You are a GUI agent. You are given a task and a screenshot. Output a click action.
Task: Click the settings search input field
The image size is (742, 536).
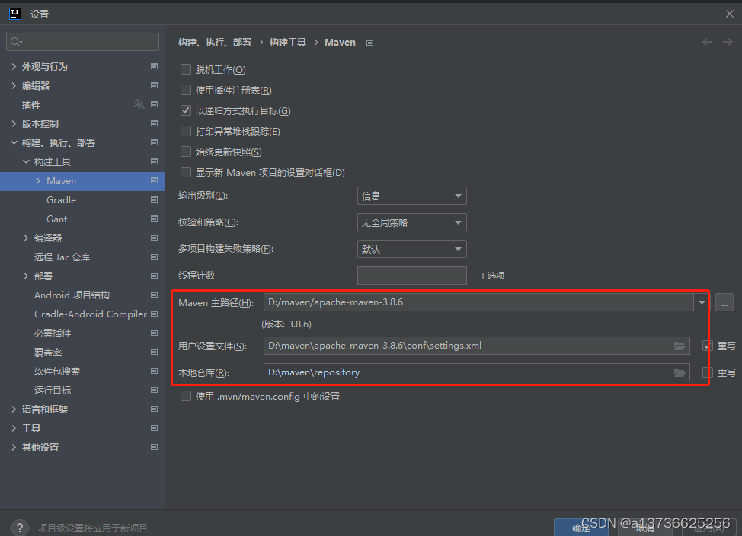(x=83, y=42)
